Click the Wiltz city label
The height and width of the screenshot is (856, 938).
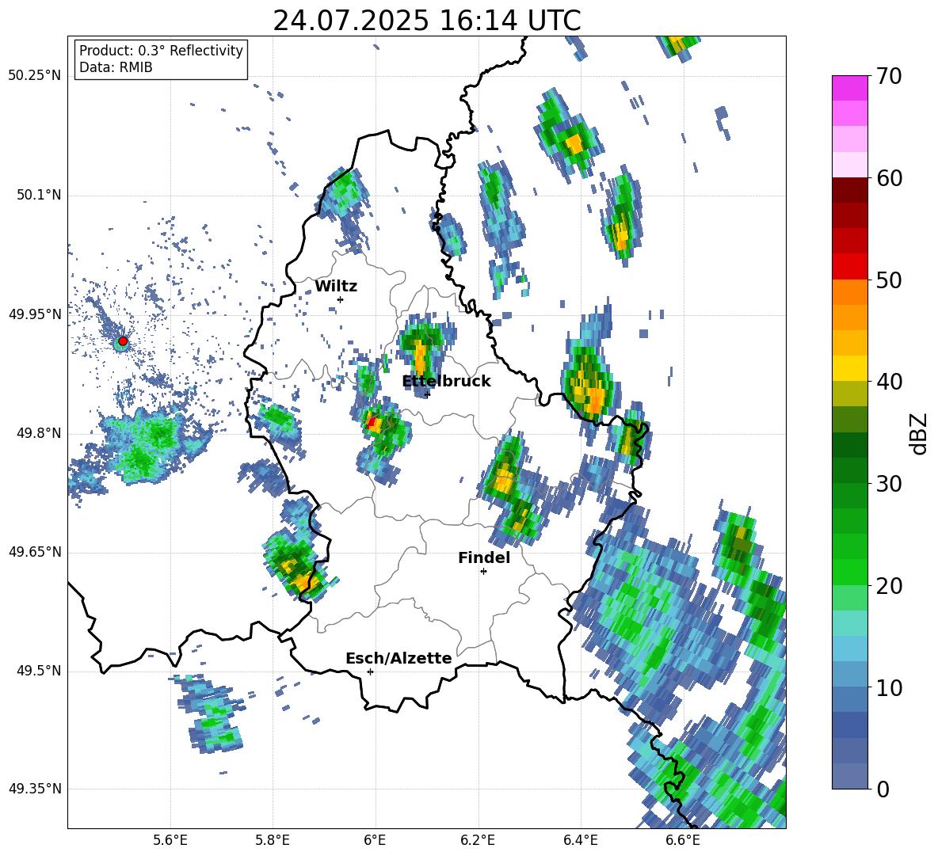tap(336, 287)
